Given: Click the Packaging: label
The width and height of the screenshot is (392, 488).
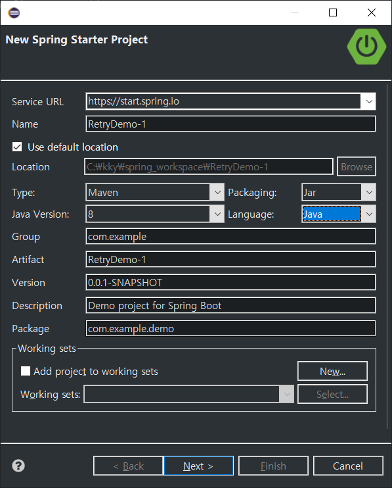Looking at the screenshot, I should [x=252, y=193].
